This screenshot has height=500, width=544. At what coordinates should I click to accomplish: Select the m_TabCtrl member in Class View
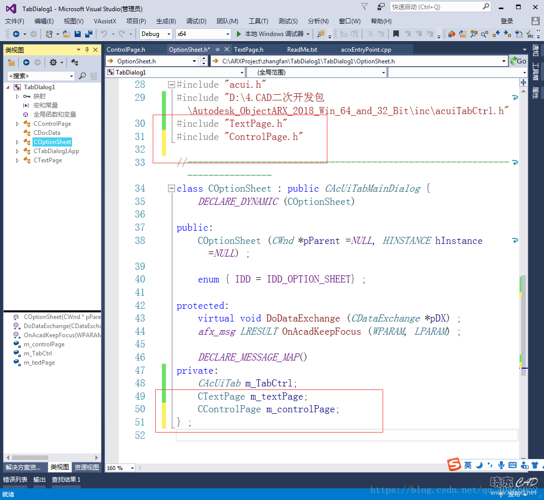coord(38,353)
